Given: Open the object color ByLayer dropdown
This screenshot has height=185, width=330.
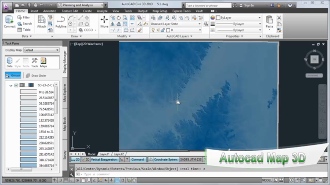Looking at the screenshot, I should (239, 18).
